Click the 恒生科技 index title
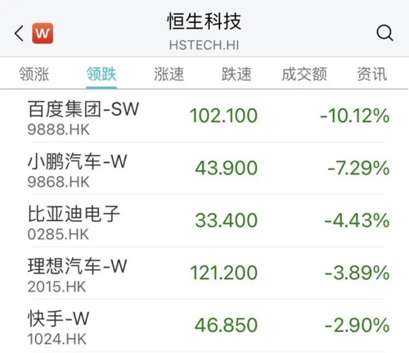This screenshot has height=353, width=409. 204,21
